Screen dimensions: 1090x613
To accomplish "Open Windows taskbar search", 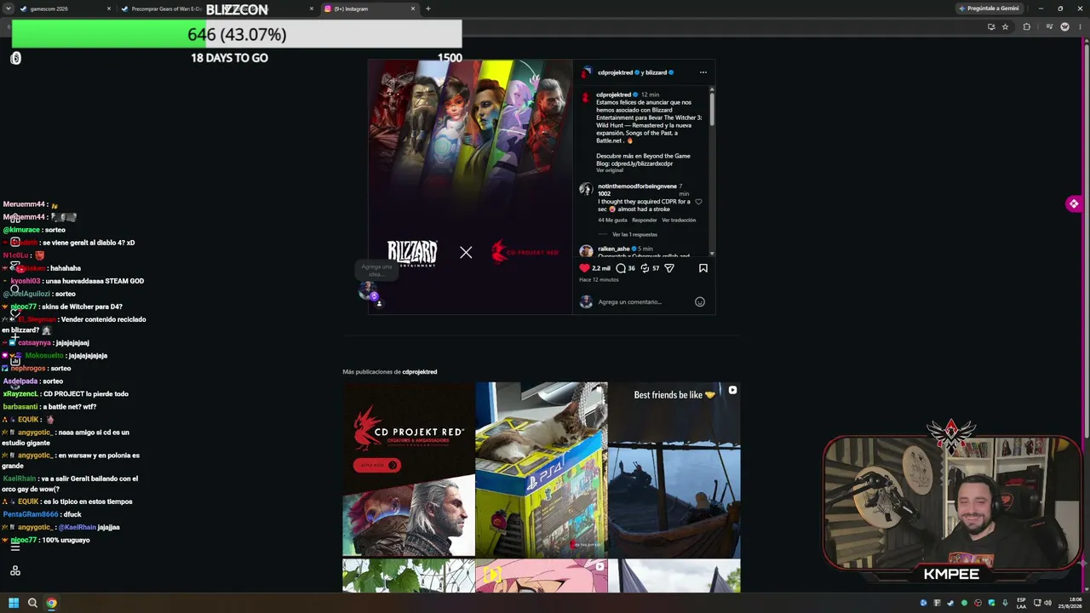I will (32, 603).
